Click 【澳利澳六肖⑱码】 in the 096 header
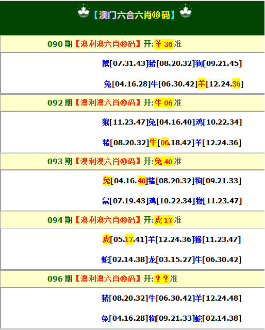The height and width of the screenshot is (330, 265). click(108, 279)
